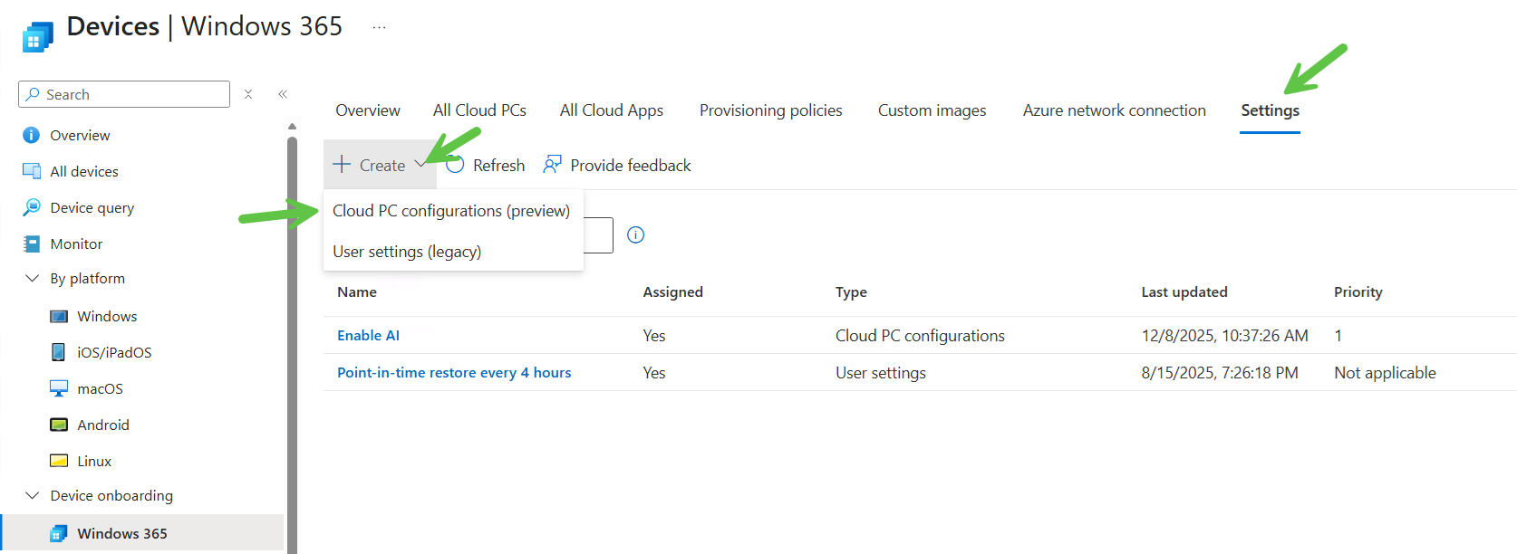Click the Device query icon in sidebar

(x=32, y=207)
